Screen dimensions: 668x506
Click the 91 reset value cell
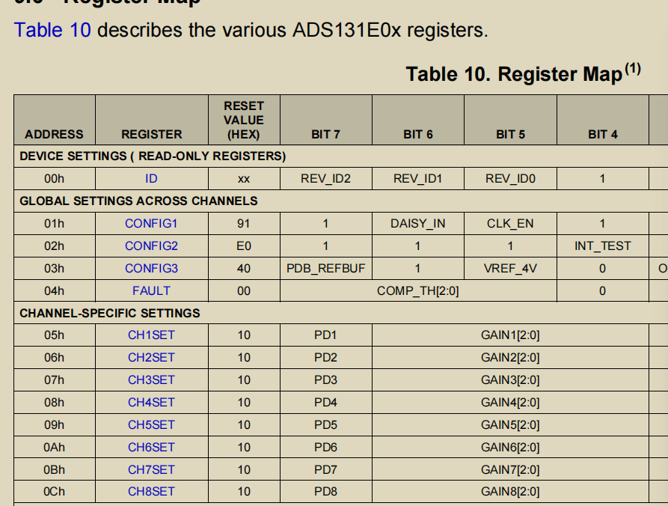click(244, 223)
